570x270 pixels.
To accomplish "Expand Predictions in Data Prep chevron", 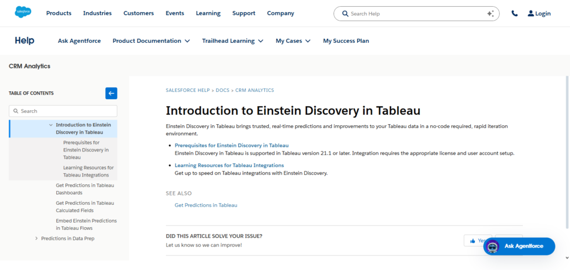I will (x=36, y=238).
